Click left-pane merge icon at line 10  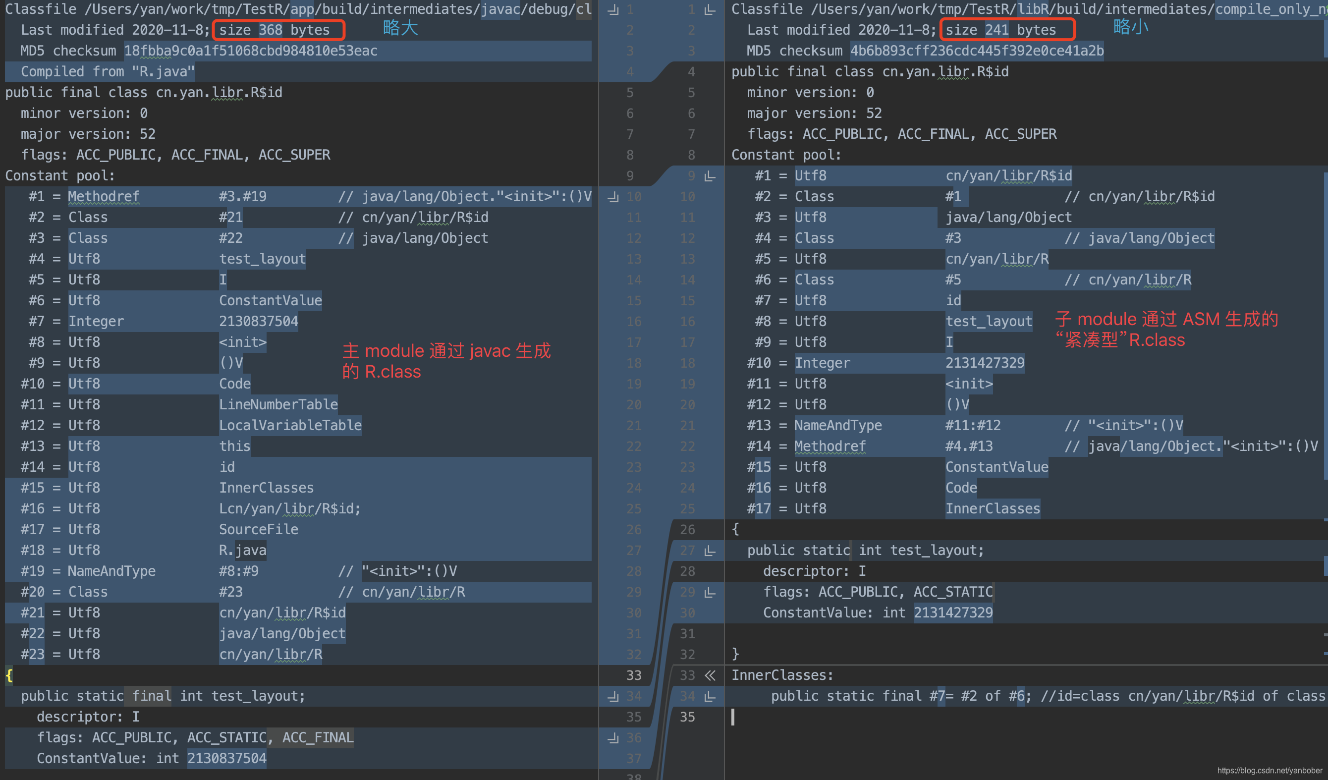(613, 197)
